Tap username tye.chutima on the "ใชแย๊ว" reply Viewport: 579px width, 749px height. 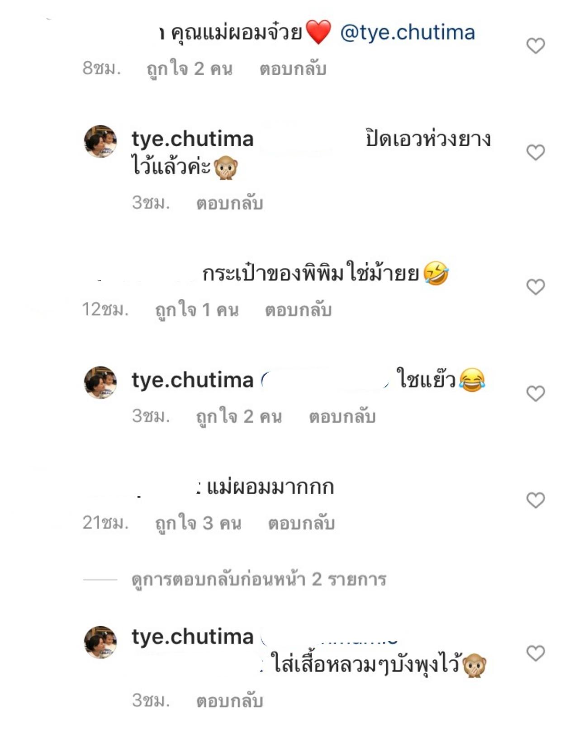(192, 380)
